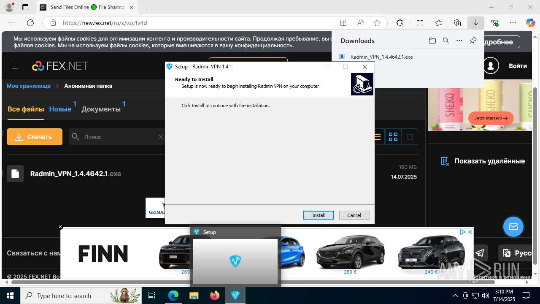This screenshot has height=304, width=540.
Task: Open FEX.NET hamburger menu
Action: click(x=15, y=66)
